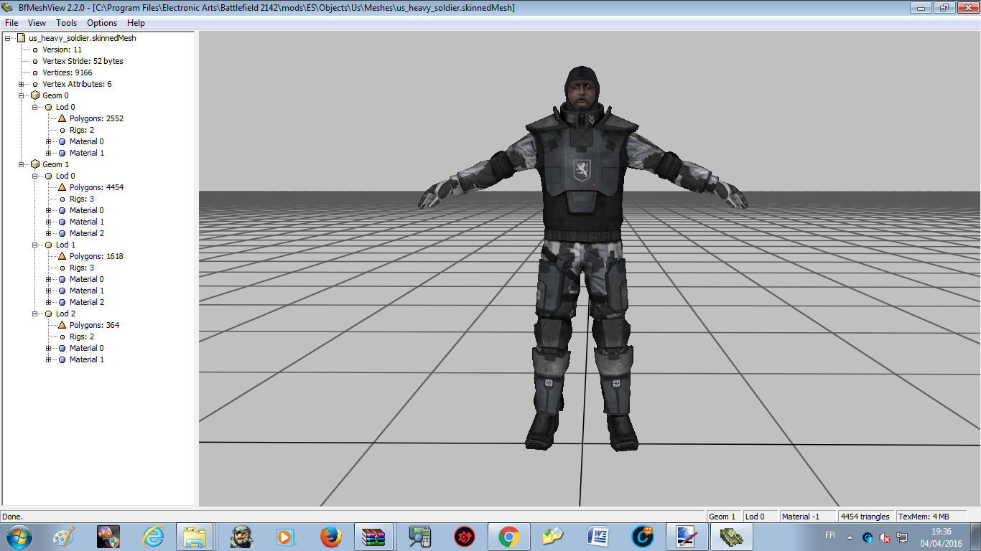Screen dimensions: 981x551
Task: Expand Material 0 under Geom 0 Lod 0
Action: click(x=48, y=141)
